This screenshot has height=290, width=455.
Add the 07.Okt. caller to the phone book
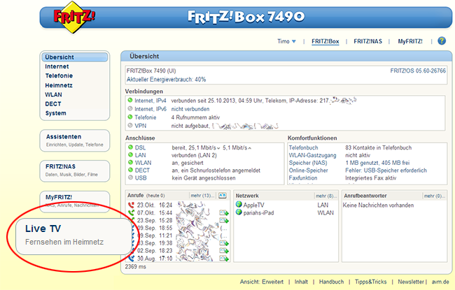coord(224,213)
